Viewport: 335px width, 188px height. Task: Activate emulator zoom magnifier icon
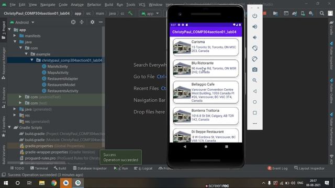click(255, 80)
